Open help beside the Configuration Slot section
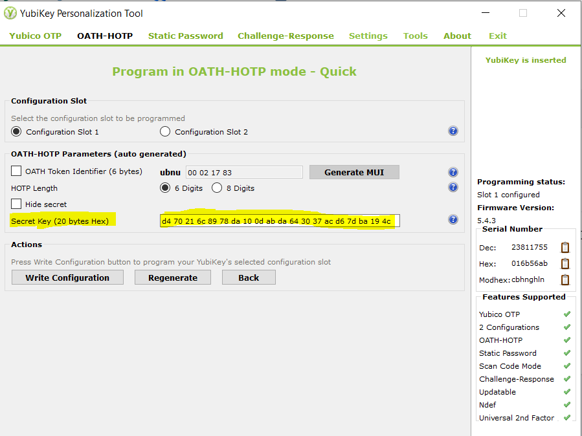 point(453,131)
